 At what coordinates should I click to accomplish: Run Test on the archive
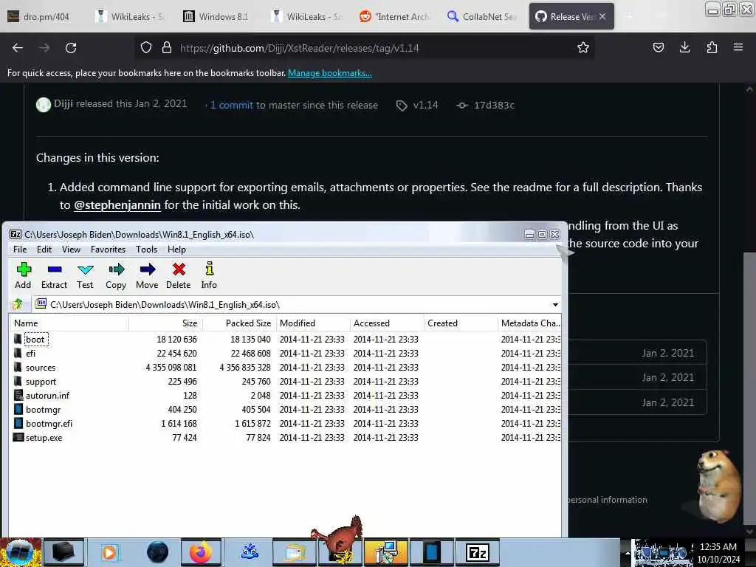click(x=85, y=276)
